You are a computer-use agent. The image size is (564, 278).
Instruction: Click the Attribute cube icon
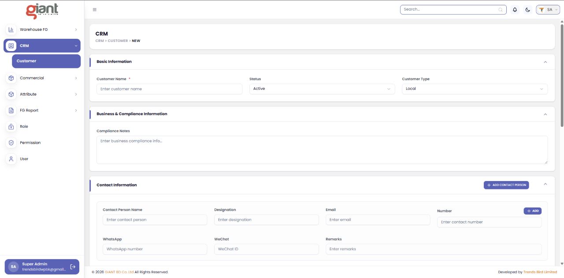(11, 94)
